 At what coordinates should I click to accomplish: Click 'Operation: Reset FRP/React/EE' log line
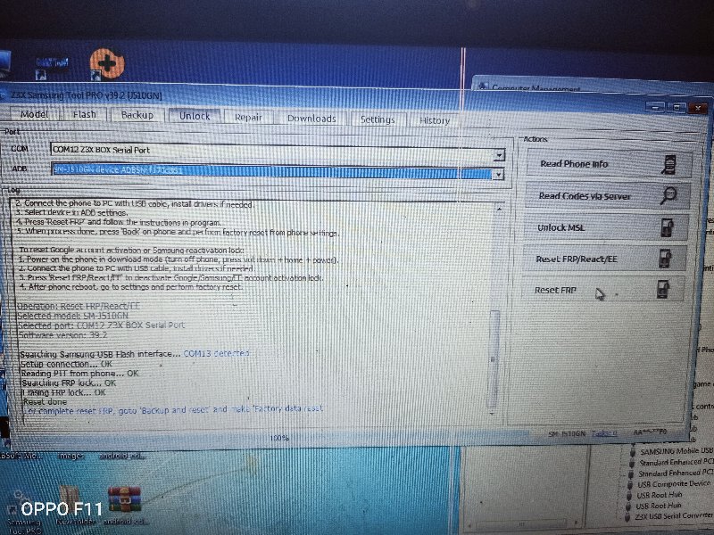[79, 306]
